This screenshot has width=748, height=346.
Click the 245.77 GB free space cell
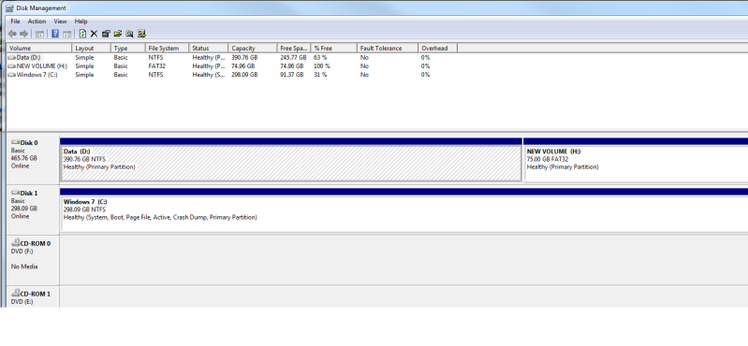pos(293,57)
